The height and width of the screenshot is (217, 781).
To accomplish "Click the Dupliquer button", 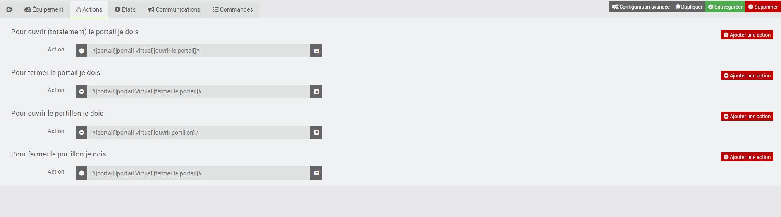I will coord(689,7).
